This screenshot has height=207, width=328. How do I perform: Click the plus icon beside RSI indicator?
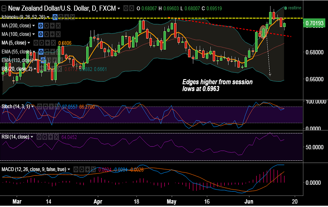(x=51, y=137)
